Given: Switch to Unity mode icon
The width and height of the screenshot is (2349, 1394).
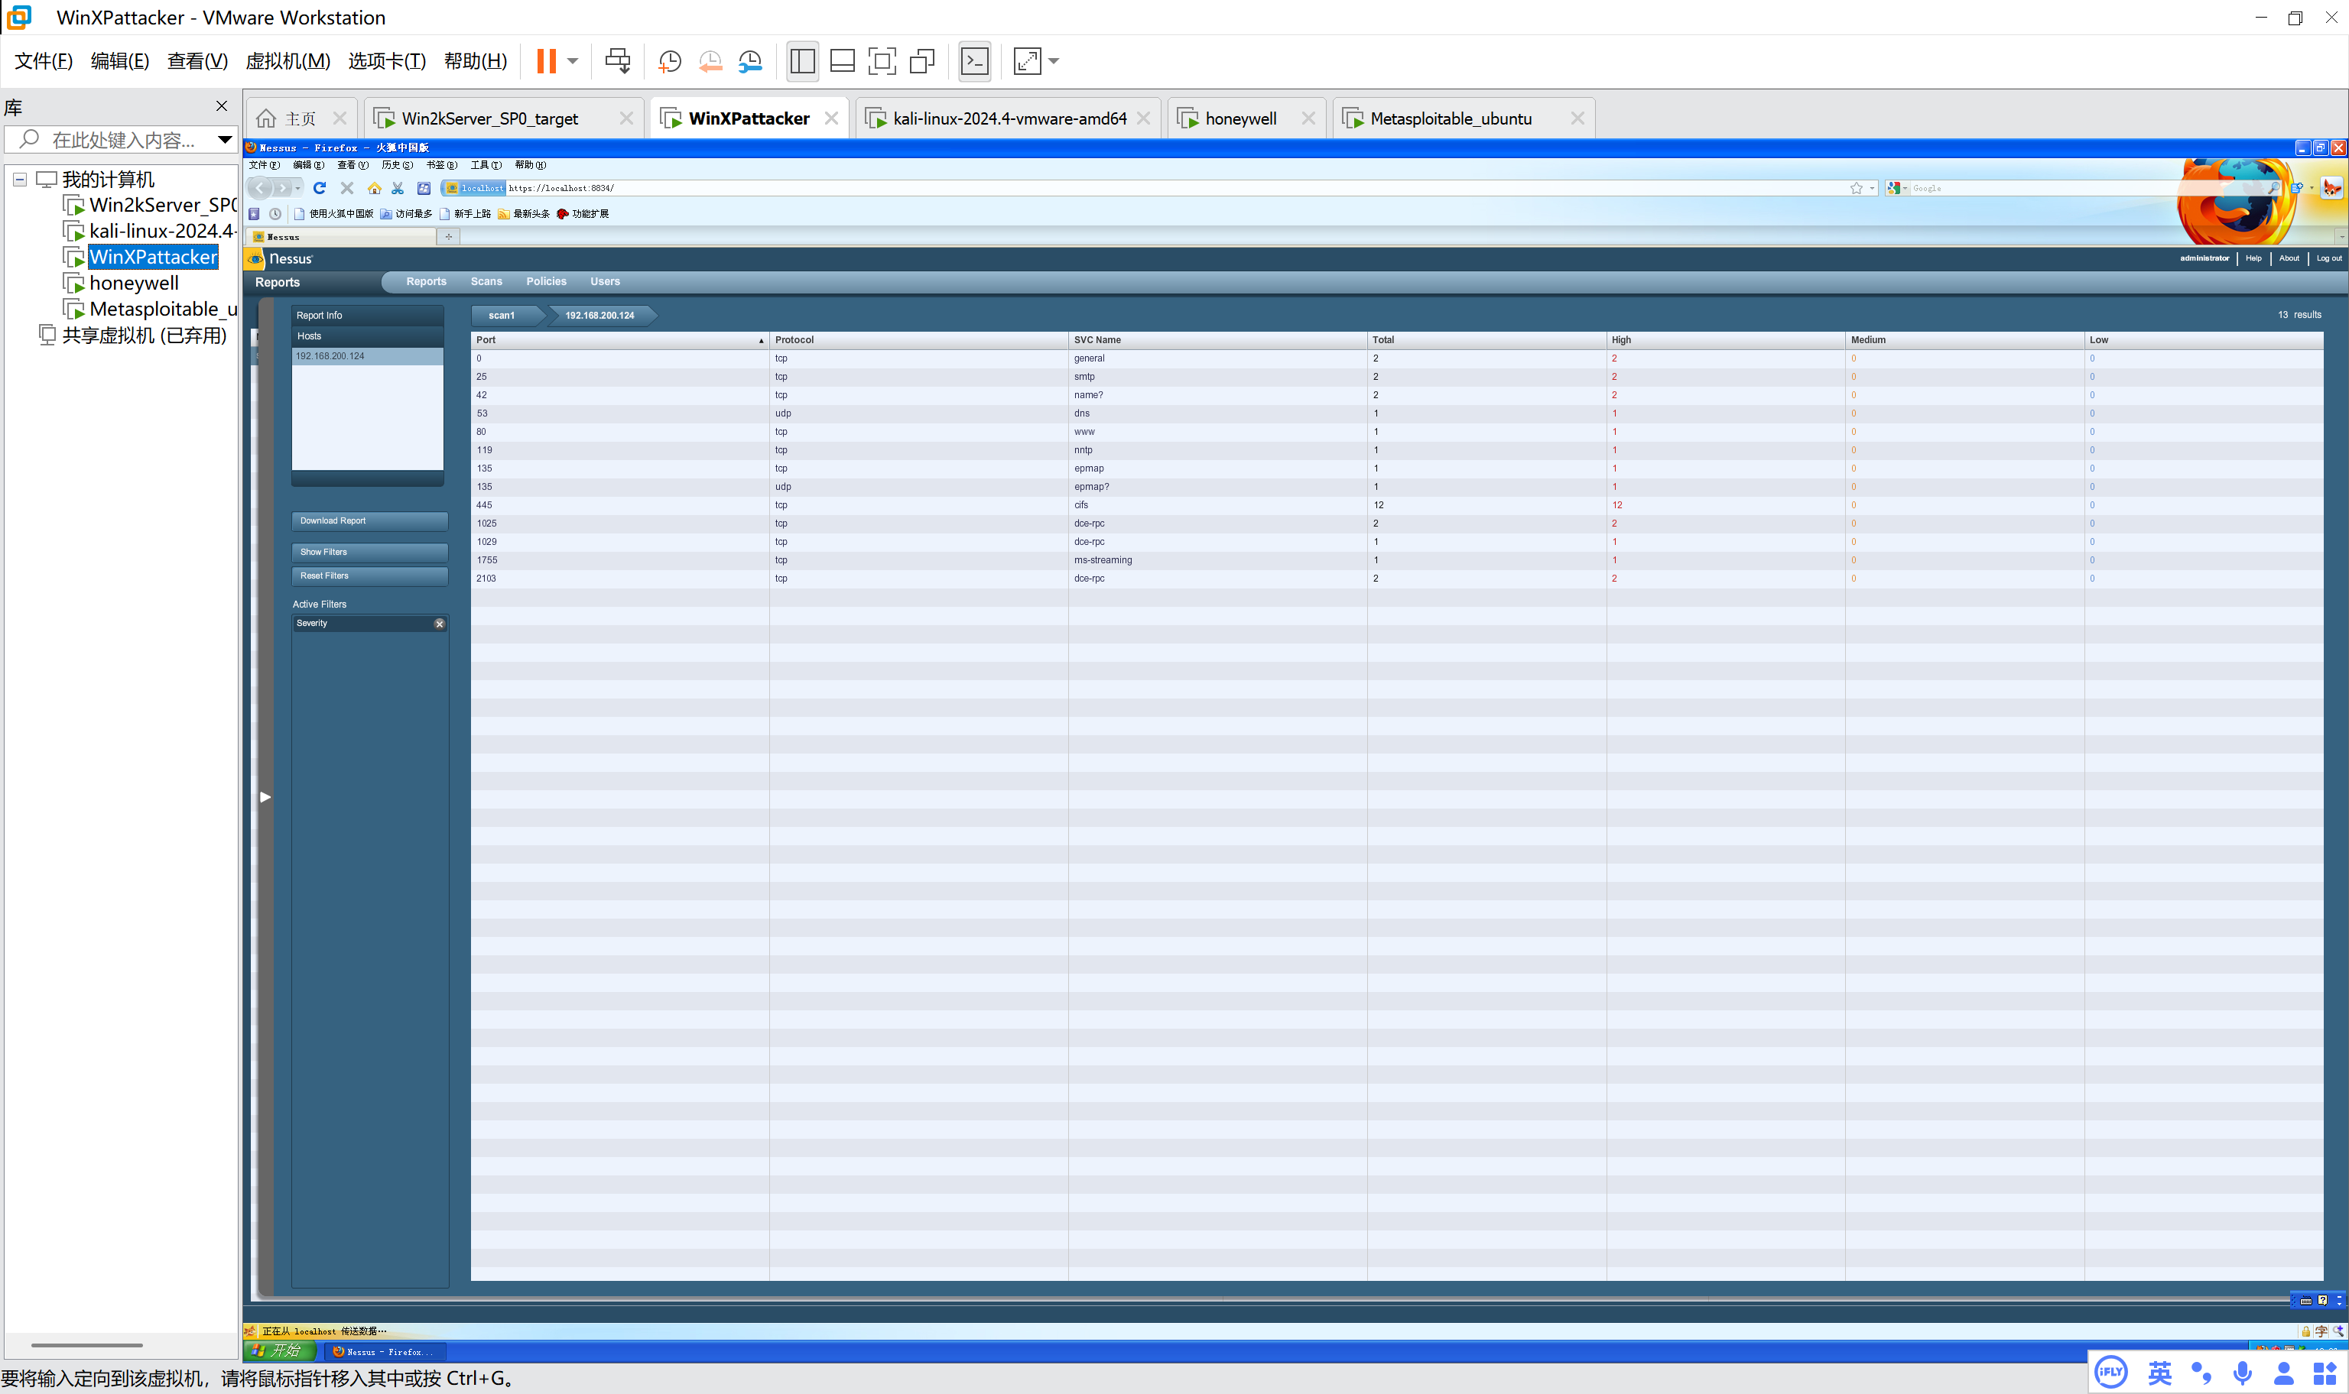Looking at the screenshot, I should click(x=921, y=61).
